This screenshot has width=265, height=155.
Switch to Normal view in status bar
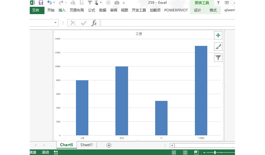click(x=174, y=152)
